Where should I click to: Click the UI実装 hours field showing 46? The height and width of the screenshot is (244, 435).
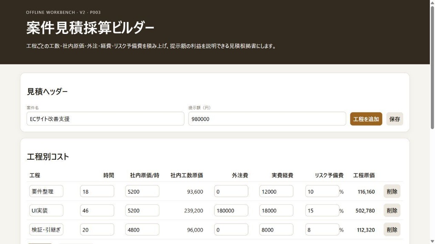[97, 210]
